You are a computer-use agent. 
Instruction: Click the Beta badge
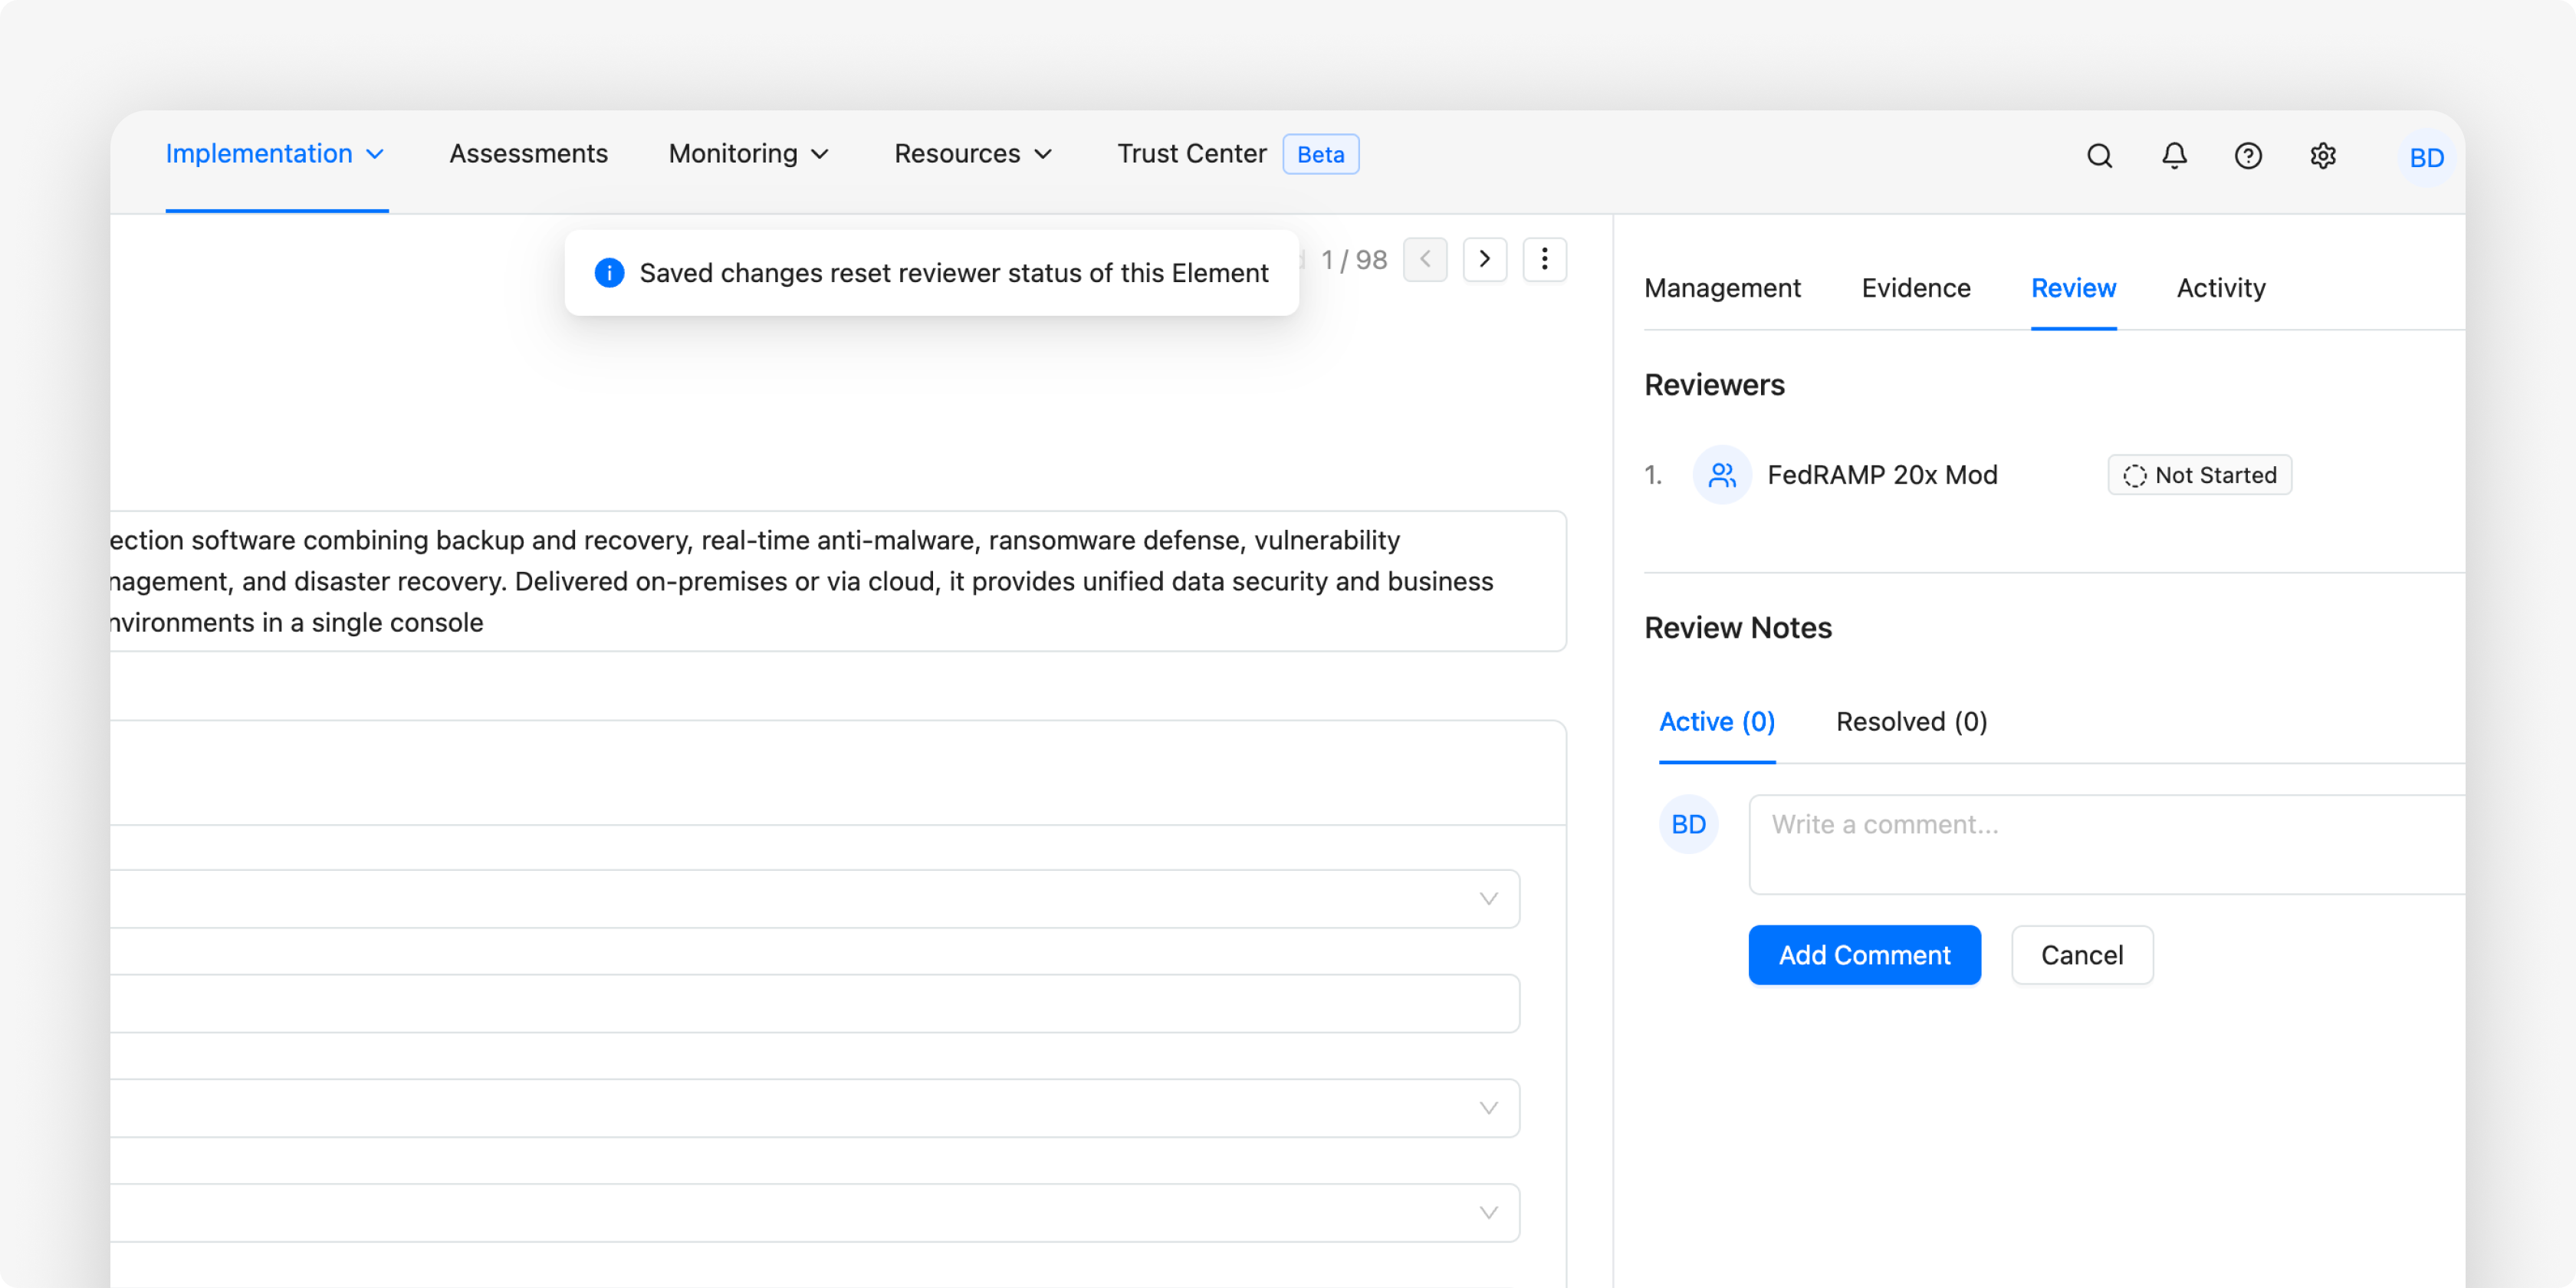click(1320, 154)
